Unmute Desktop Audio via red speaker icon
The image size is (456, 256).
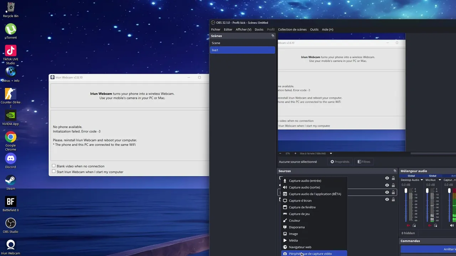pyautogui.click(x=408, y=225)
